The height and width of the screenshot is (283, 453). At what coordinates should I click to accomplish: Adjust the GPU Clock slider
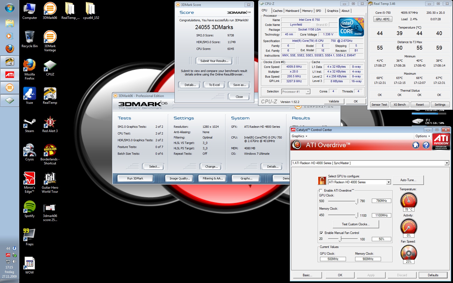click(x=357, y=201)
